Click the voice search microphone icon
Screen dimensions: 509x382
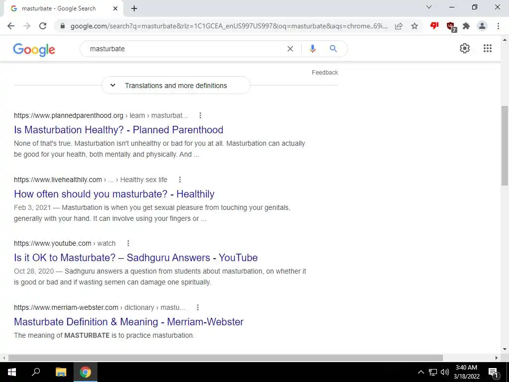(x=312, y=49)
